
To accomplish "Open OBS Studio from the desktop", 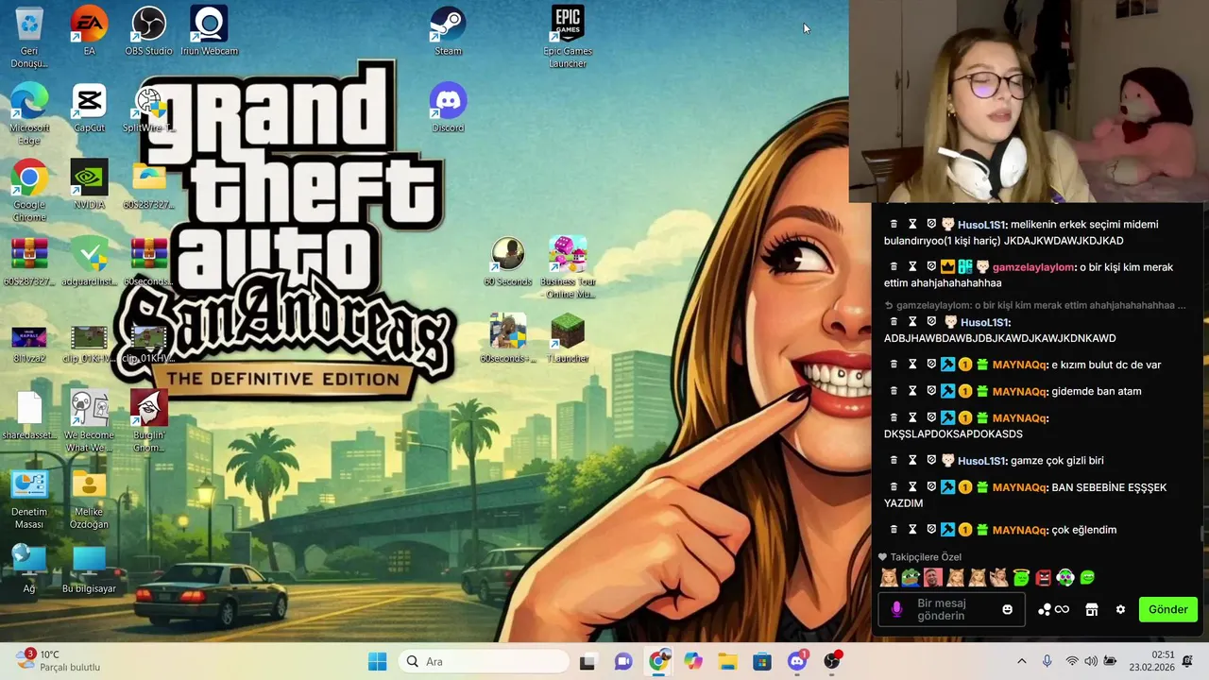I will 148,31.
